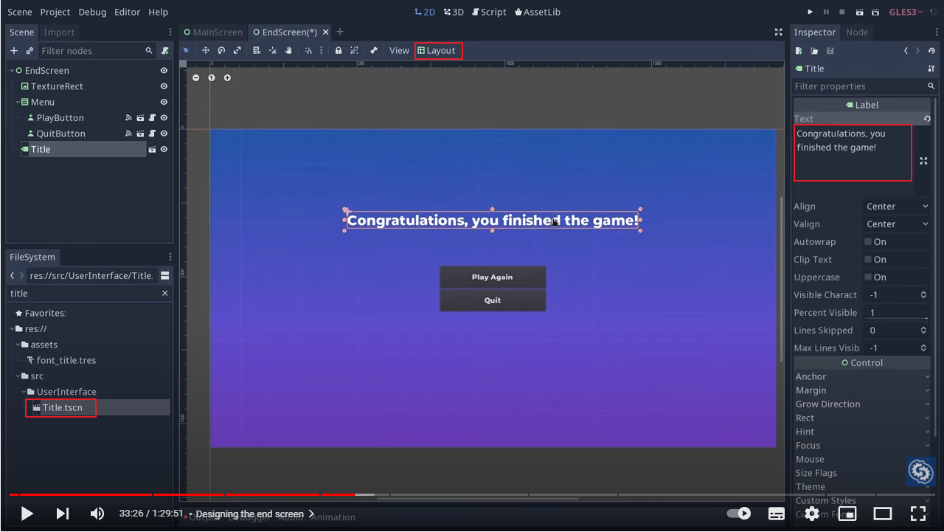Activate the Scale Mode tool
Viewport: 944px width, 532px height.
(237, 50)
